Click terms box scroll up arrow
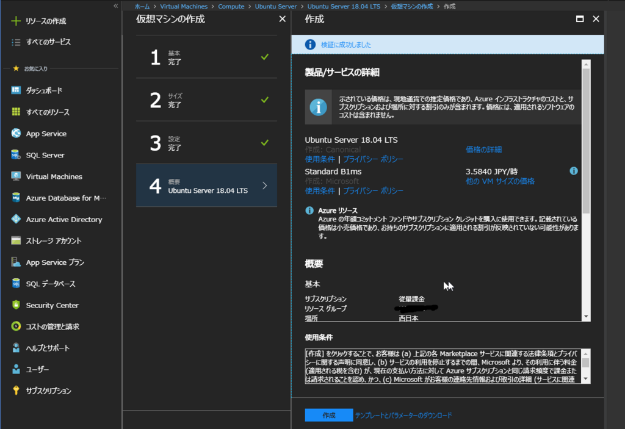Viewport: 625px width, 429px height. point(585,354)
